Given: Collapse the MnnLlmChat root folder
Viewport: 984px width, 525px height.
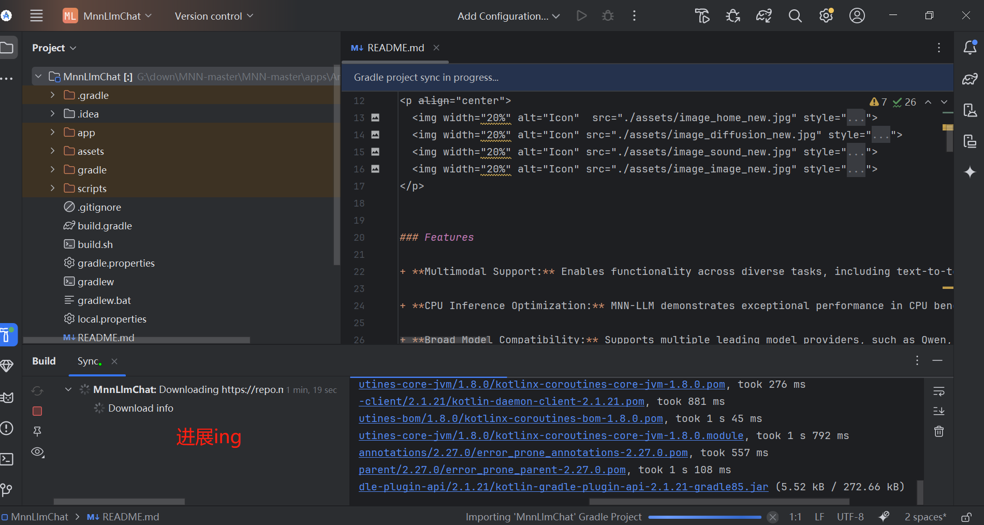Looking at the screenshot, I should tap(38, 77).
